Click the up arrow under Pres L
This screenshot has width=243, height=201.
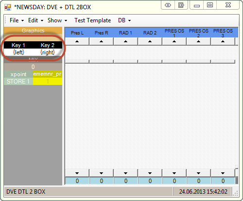click(77, 41)
